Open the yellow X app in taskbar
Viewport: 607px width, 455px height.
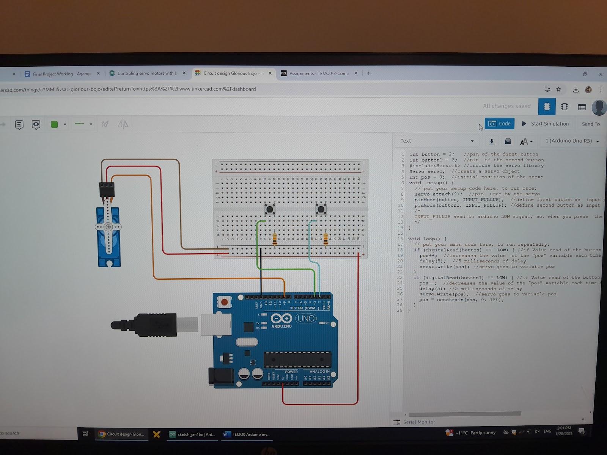click(157, 434)
